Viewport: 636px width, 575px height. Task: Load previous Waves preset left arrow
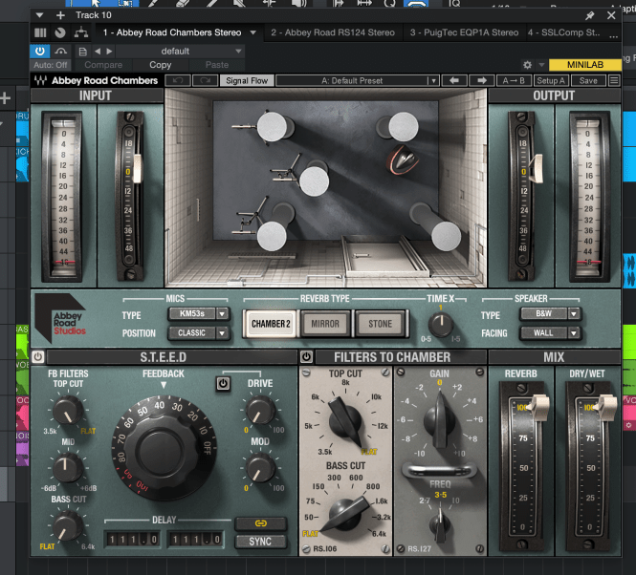(454, 80)
